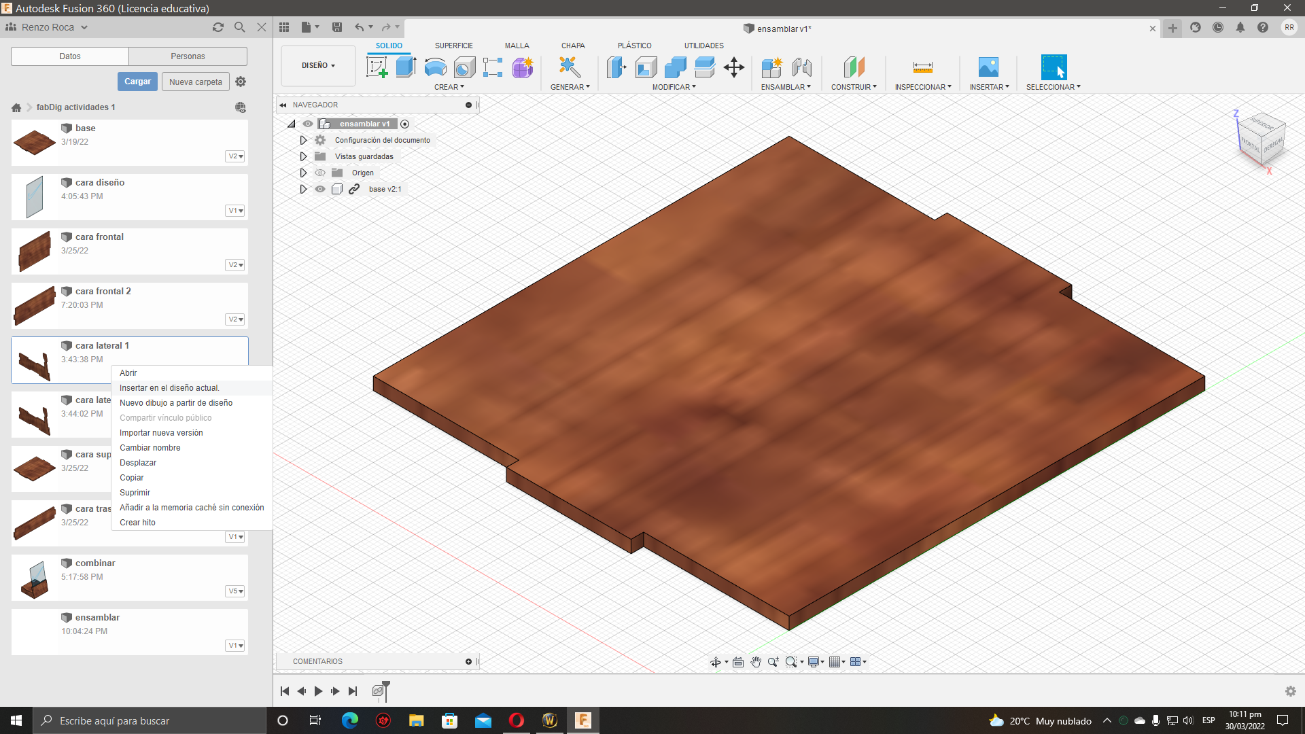Viewport: 1305px width, 734px height.
Task: Click the Renzo Roca account name
Action: coord(48,27)
